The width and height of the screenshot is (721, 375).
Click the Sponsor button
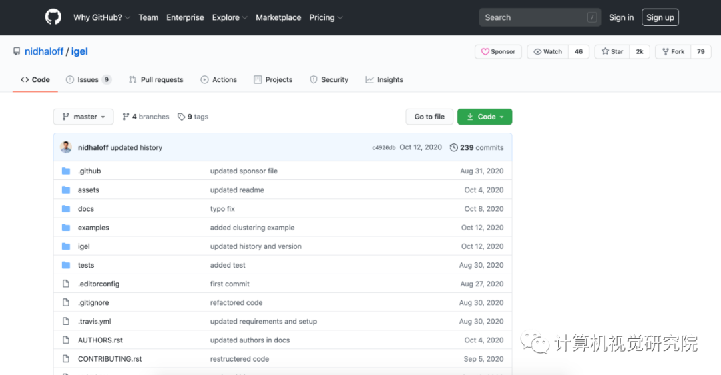pos(498,51)
